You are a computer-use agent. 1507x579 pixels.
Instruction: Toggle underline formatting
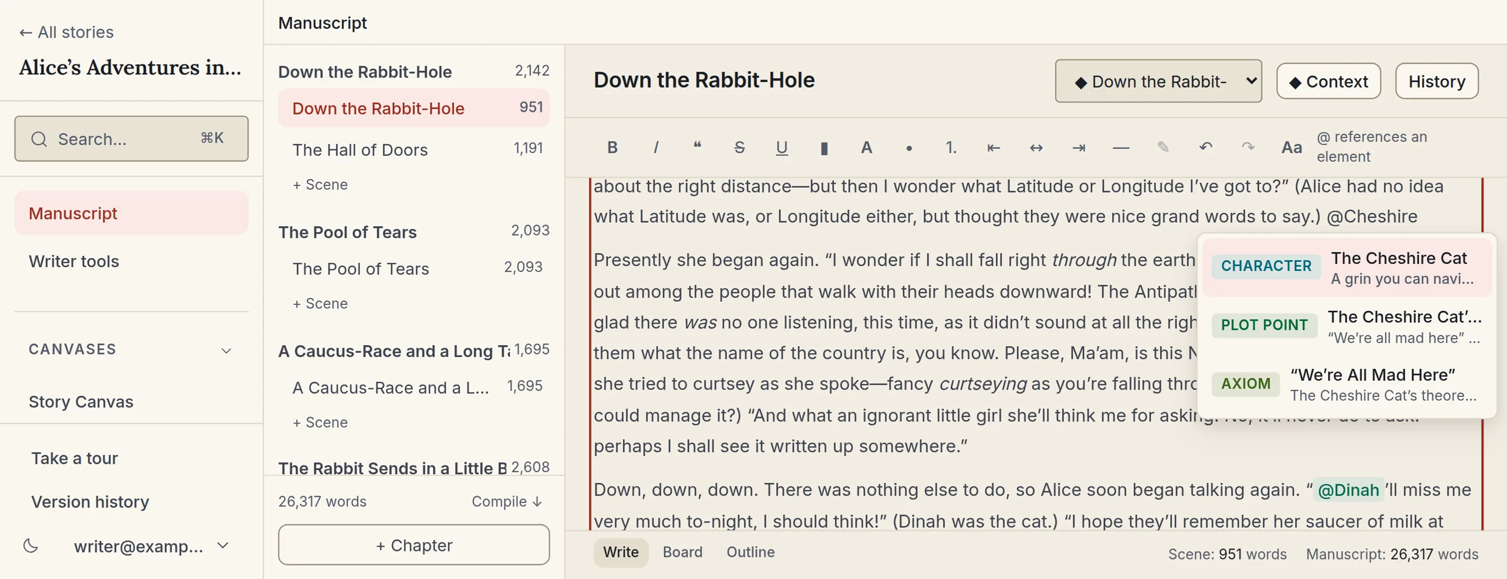point(781,147)
